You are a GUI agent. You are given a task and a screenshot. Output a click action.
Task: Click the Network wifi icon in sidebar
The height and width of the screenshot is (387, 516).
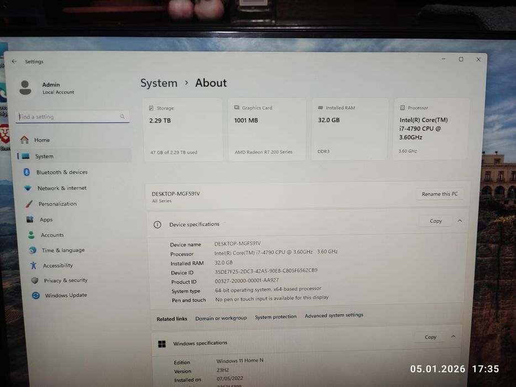[x=28, y=188]
